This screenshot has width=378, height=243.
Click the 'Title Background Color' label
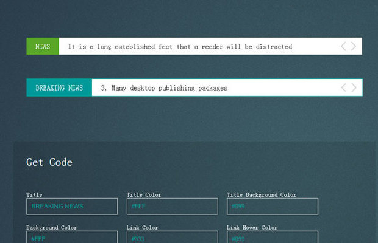tap(262, 194)
